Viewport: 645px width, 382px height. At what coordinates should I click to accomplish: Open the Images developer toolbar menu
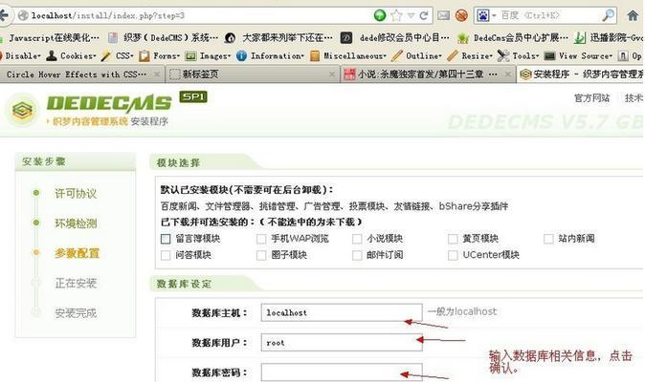pos(209,55)
